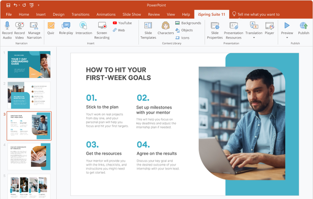313x199 pixels.
Task: Click the Redo icon in the title bar
Action: click(24, 5)
